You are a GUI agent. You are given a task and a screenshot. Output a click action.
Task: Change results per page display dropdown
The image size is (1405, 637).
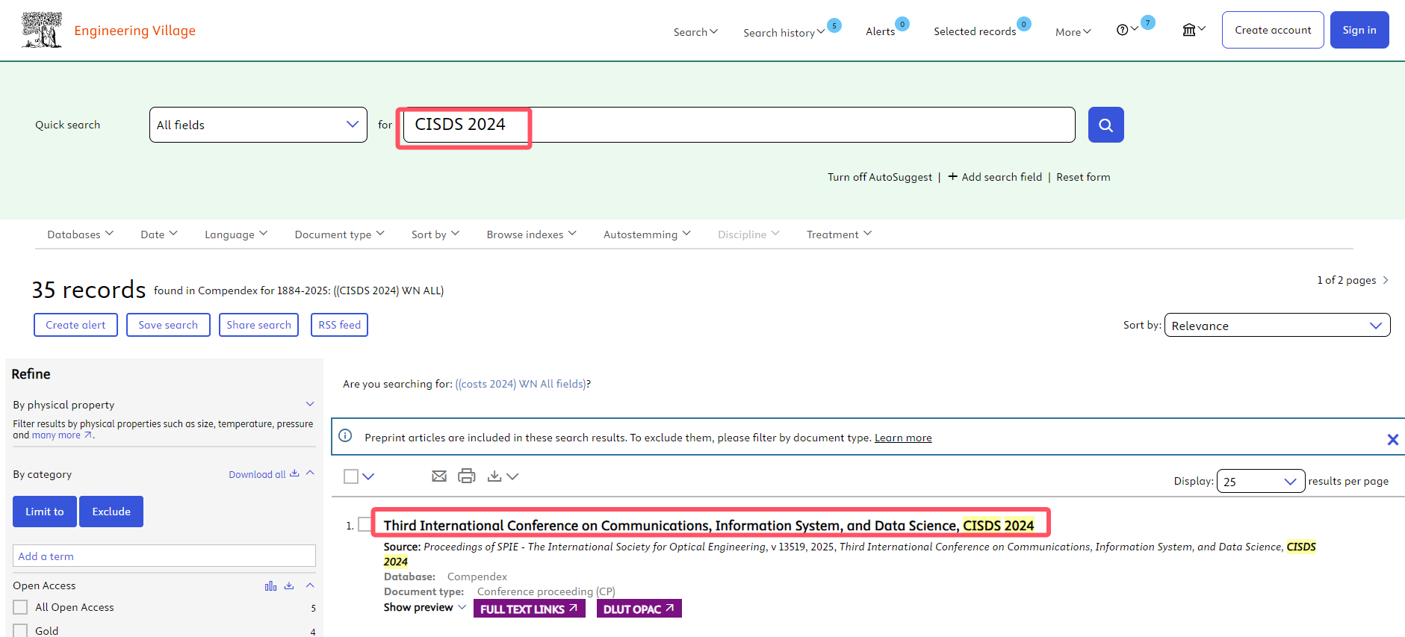coord(1261,481)
